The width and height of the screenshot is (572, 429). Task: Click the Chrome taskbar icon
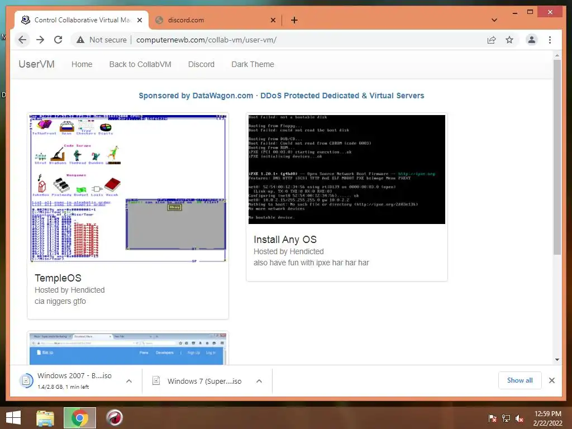(x=80, y=418)
